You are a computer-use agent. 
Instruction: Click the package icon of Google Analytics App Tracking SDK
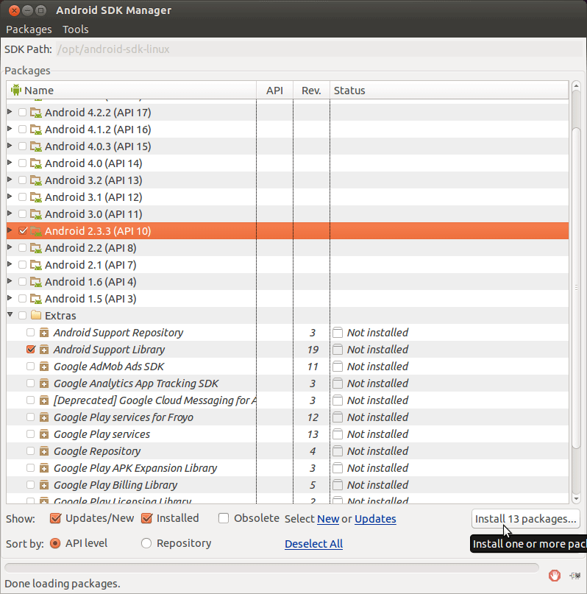tap(44, 383)
